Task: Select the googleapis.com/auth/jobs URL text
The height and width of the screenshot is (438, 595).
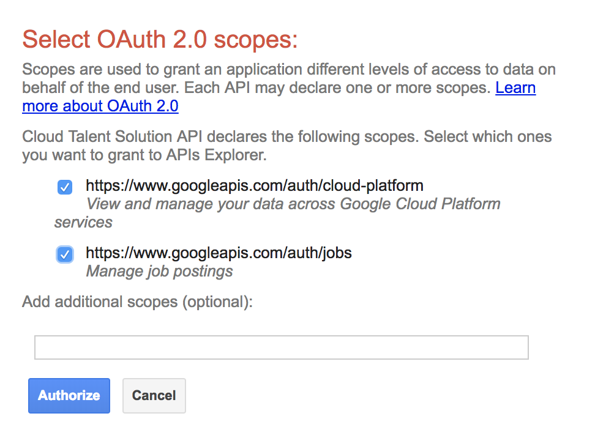Action: (217, 253)
